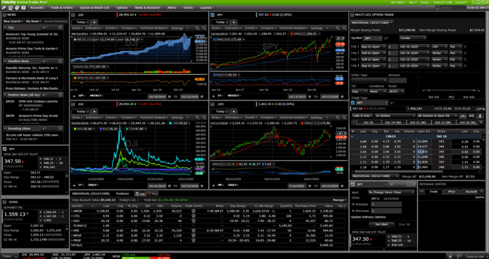Open the Condor strategy dropdown
This screenshot has width=489, height=259.
tap(413, 38)
